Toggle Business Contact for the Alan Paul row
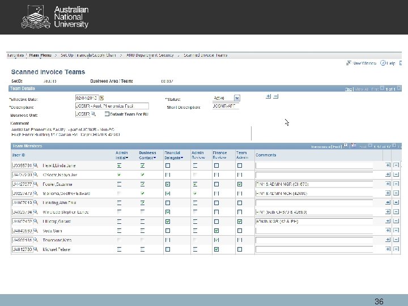This screenshot has width=408, height=306. click(142, 203)
